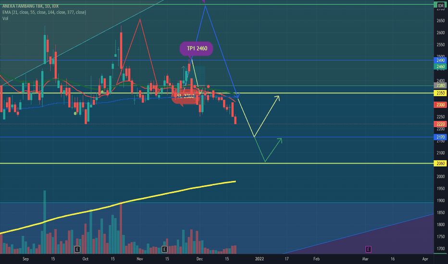Image resolution: width=448 pixels, height=264 pixels.
Task: Select the purple TP1 2460 callout
Action: [197, 48]
